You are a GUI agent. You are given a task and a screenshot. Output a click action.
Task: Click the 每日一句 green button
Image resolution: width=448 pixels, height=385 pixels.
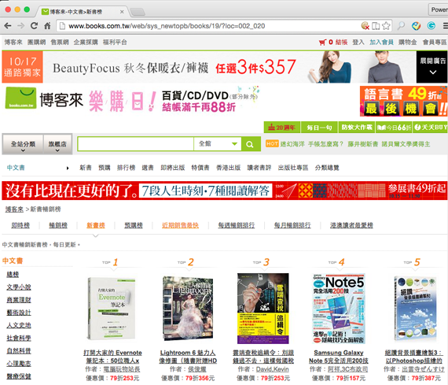coord(319,128)
